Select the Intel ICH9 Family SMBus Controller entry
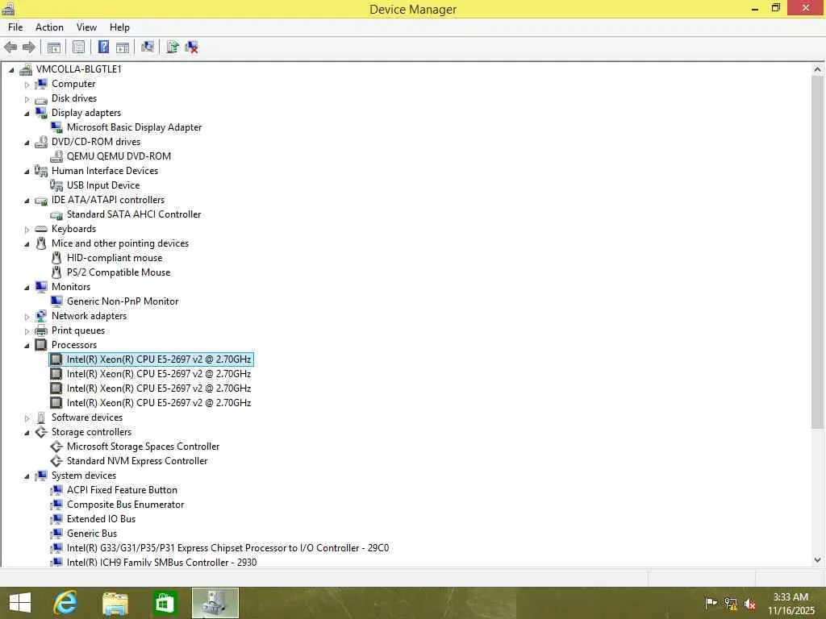 161,562
